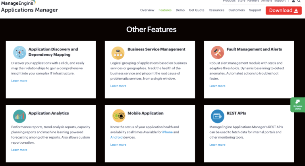This screenshot has height=166, width=305.
Task: Click the Fault Management wrench and hammer icon
Action: [x=218, y=52]
